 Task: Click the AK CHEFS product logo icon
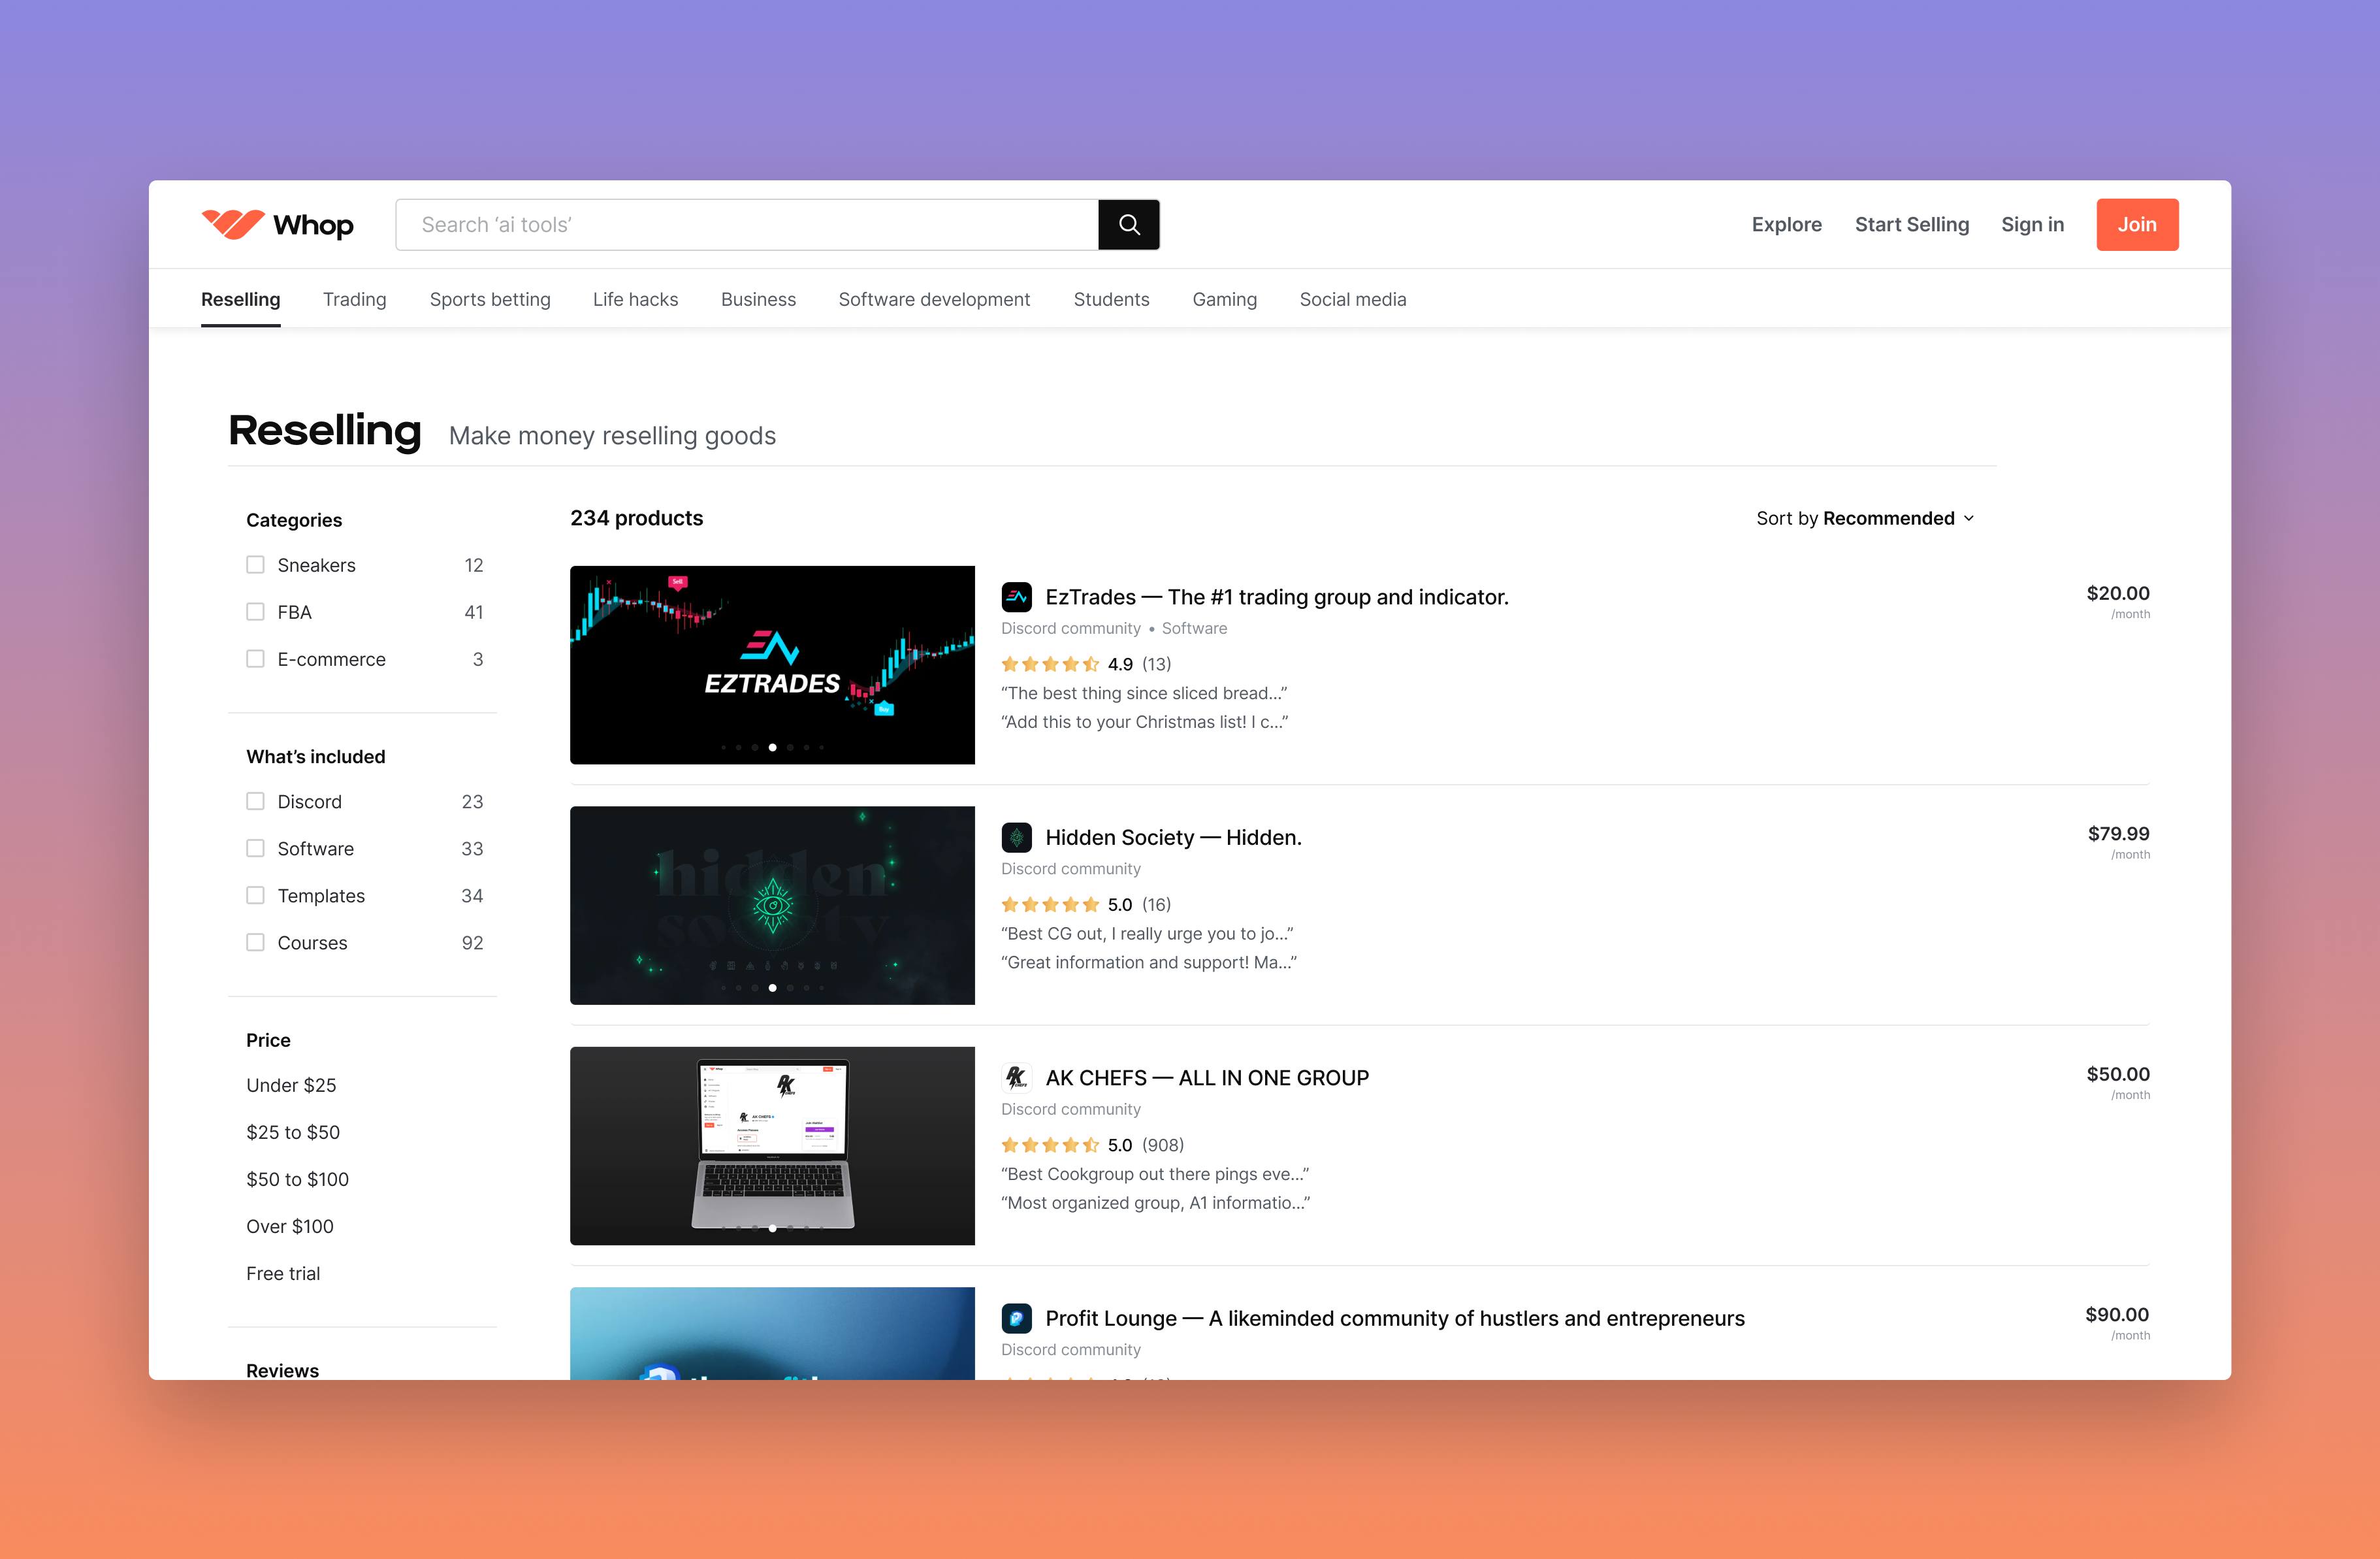[1016, 1077]
